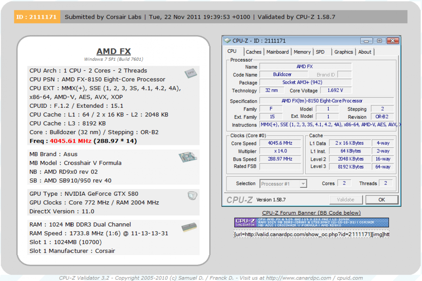This screenshot has height=281, width=422.
Task: Click the OK button
Action: (x=382, y=200)
